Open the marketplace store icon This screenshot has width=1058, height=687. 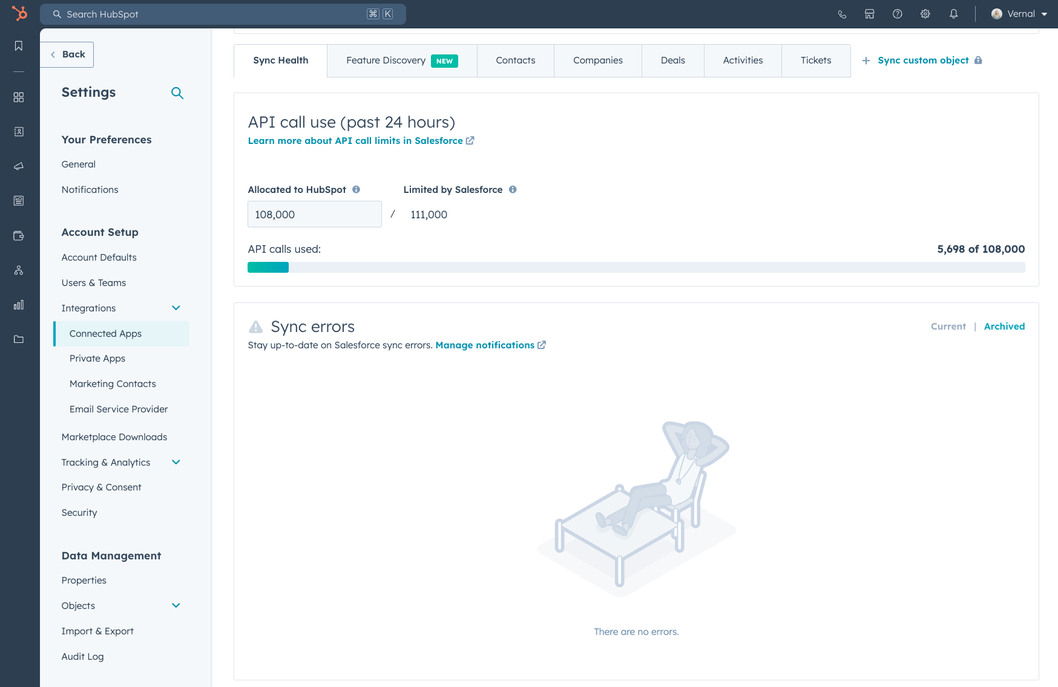pyautogui.click(x=870, y=14)
